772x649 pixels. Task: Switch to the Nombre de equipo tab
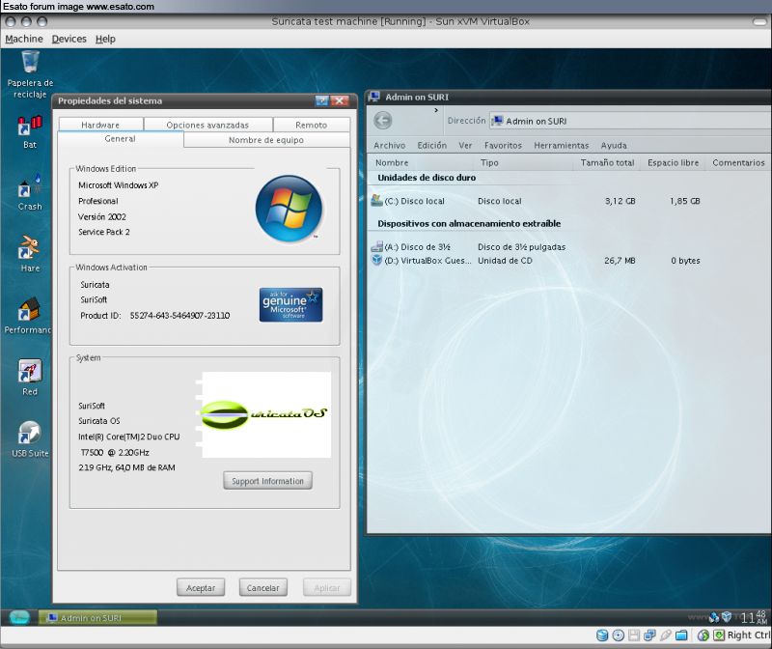tap(266, 140)
